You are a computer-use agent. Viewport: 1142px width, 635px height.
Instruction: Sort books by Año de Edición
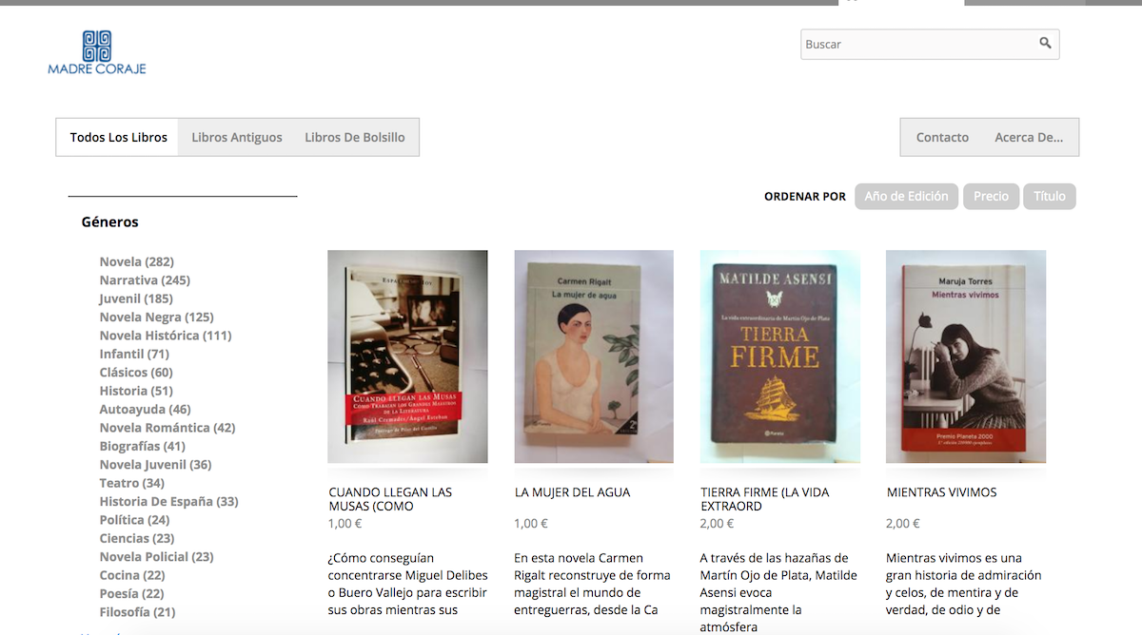906,196
